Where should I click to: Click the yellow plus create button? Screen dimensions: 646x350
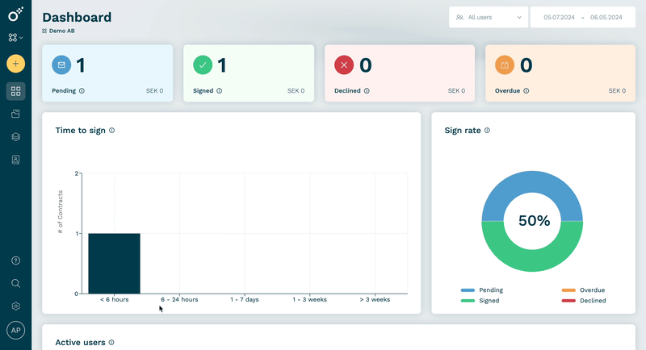click(15, 64)
